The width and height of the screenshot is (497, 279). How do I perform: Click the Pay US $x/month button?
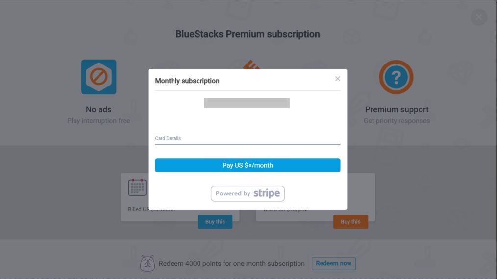click(x=248, y=165)
